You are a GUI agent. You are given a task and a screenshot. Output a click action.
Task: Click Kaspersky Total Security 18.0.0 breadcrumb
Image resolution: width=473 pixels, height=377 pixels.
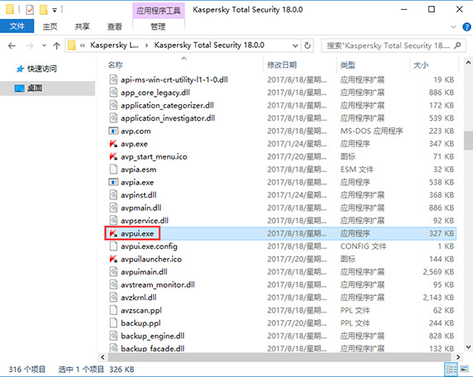(209, 45)
